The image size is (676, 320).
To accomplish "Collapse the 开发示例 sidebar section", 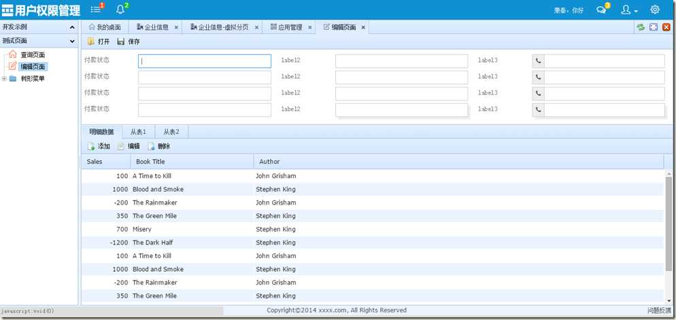I will 72,27.
